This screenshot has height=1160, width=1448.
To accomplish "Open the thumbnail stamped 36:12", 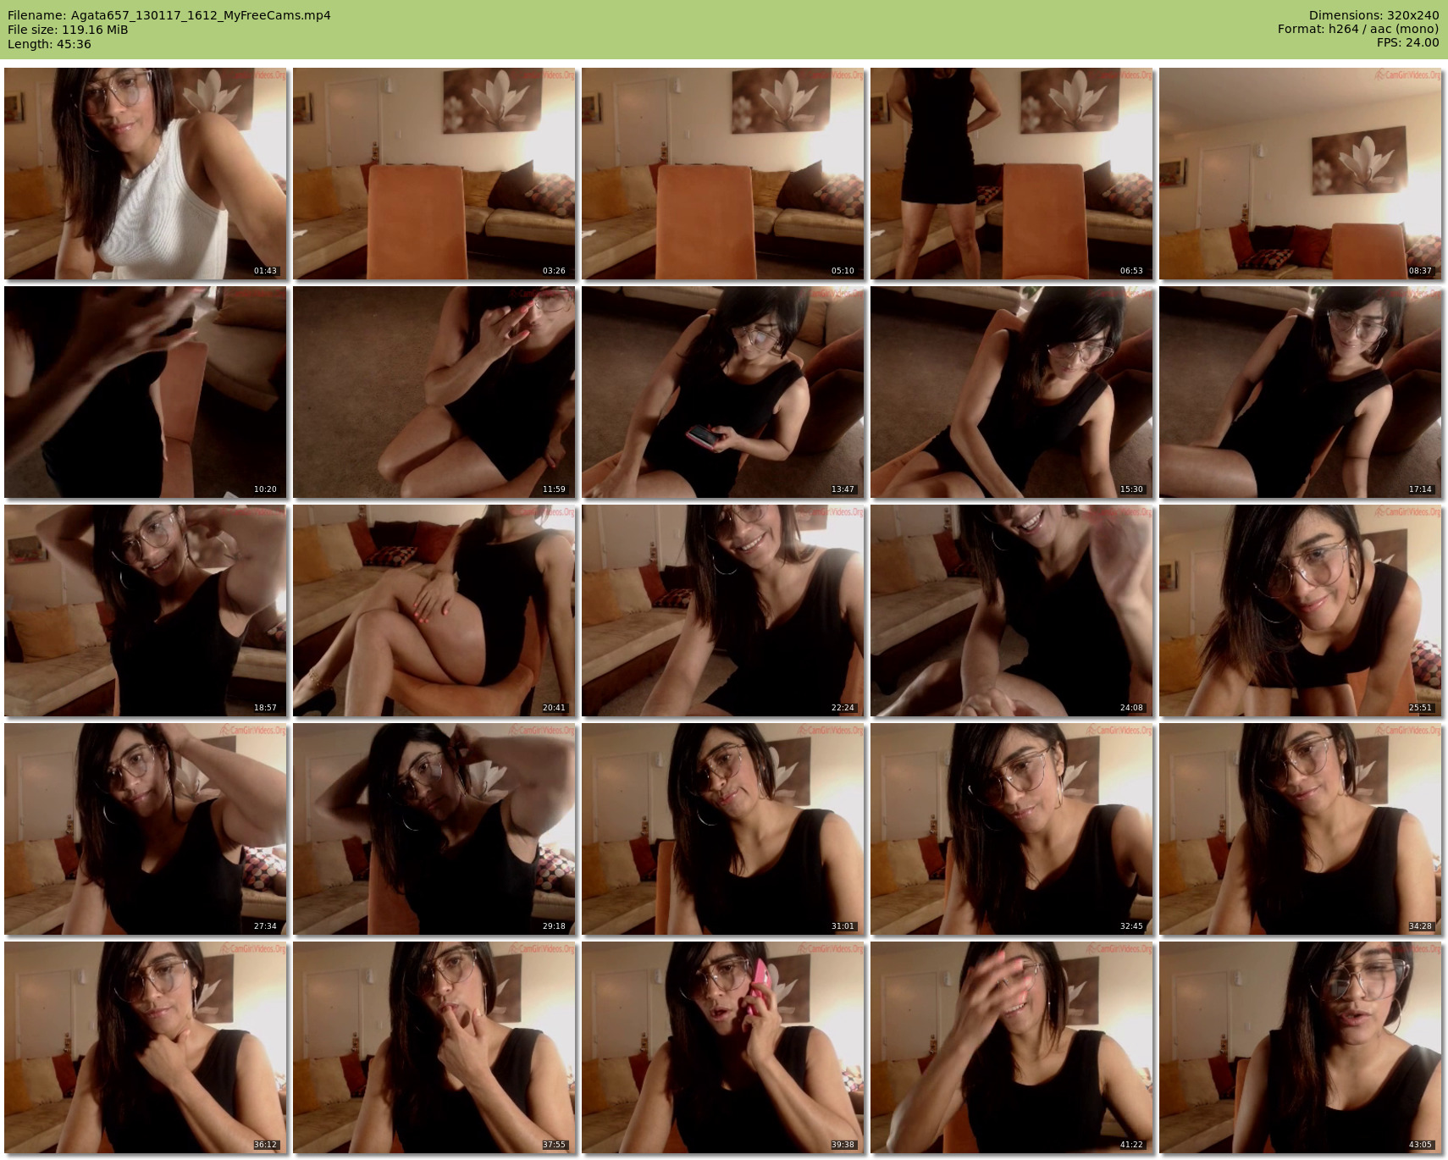I will pos(146,1047).
